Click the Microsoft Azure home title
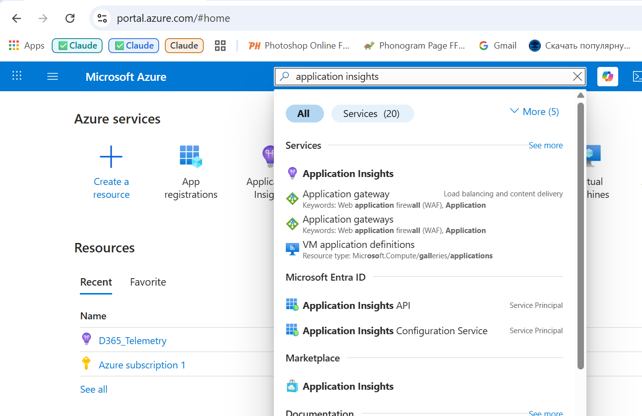642x416 pixels. tap(126, 77)
